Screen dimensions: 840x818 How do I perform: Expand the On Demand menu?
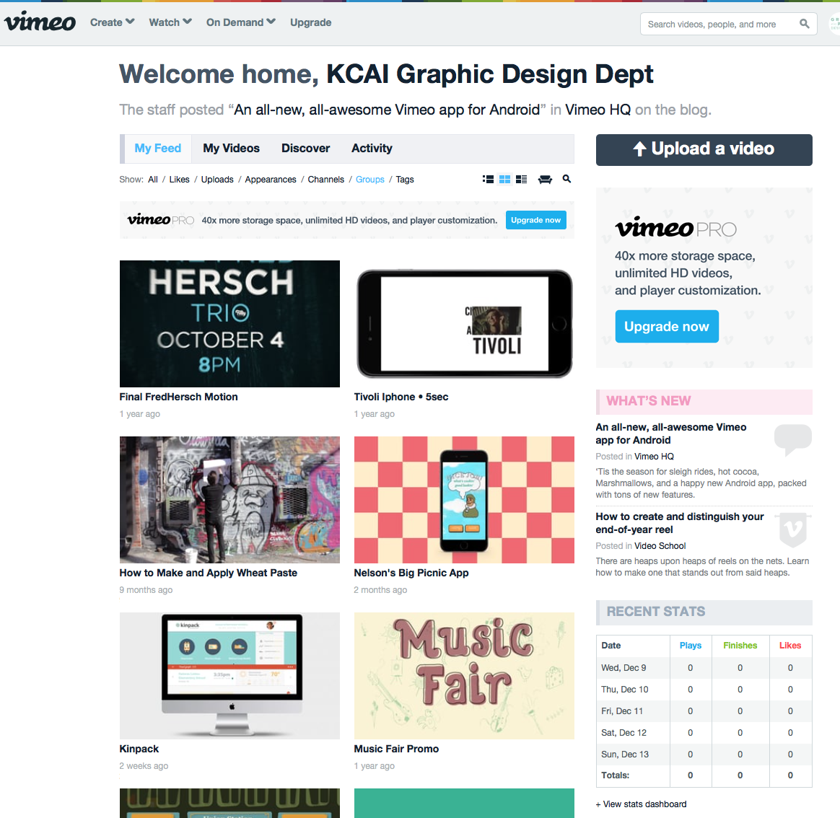point(240,22)
